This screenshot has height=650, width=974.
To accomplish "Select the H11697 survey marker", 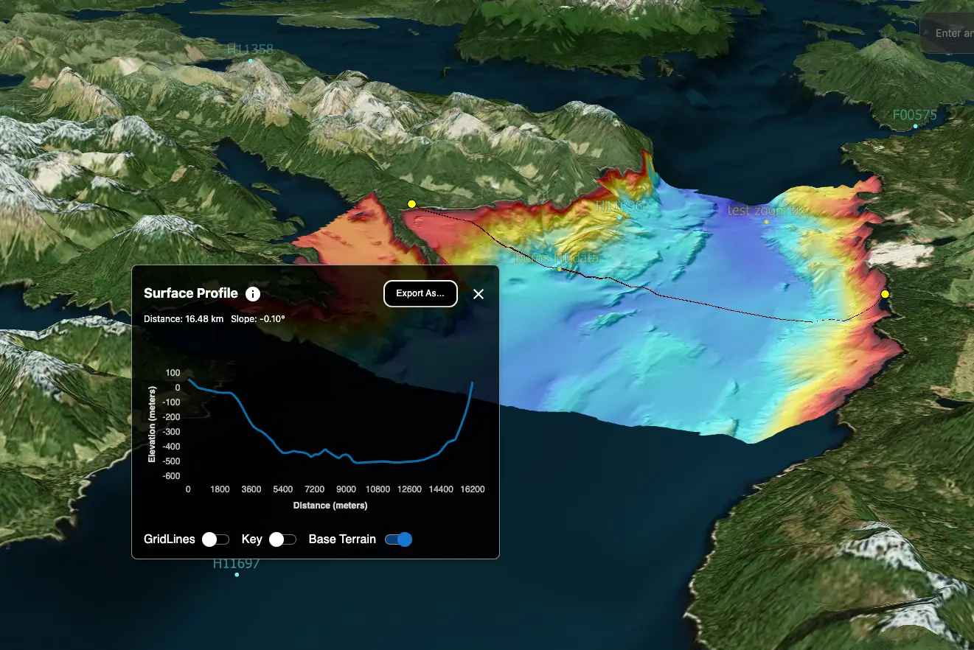I will pos(237,574).
